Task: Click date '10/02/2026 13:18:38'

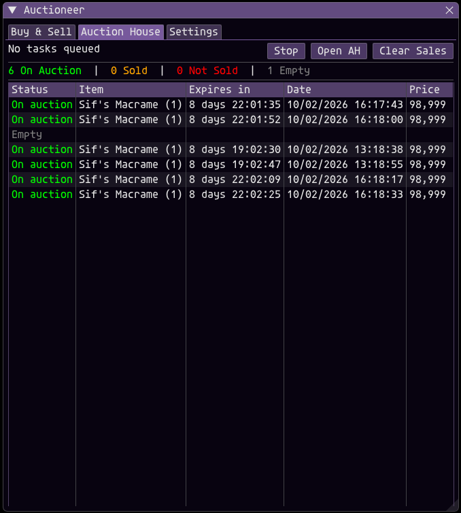Action: click(345, 150)
